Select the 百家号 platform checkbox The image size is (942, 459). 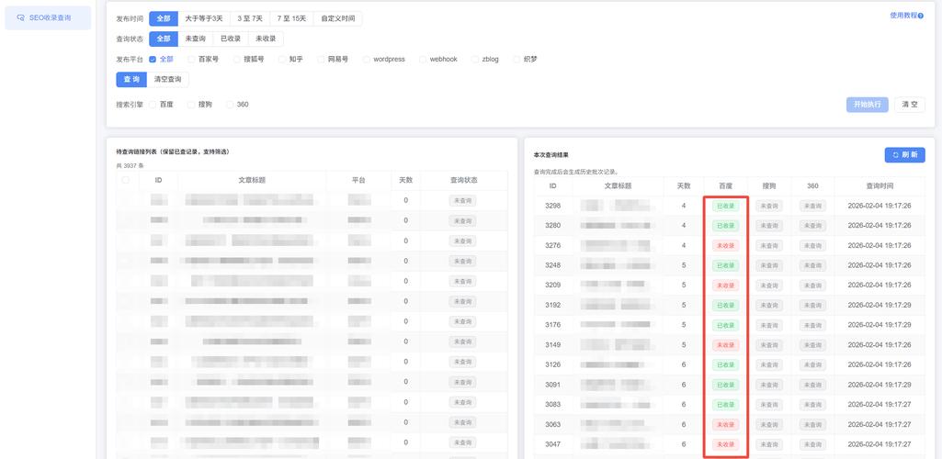click(x=191, y=59)
